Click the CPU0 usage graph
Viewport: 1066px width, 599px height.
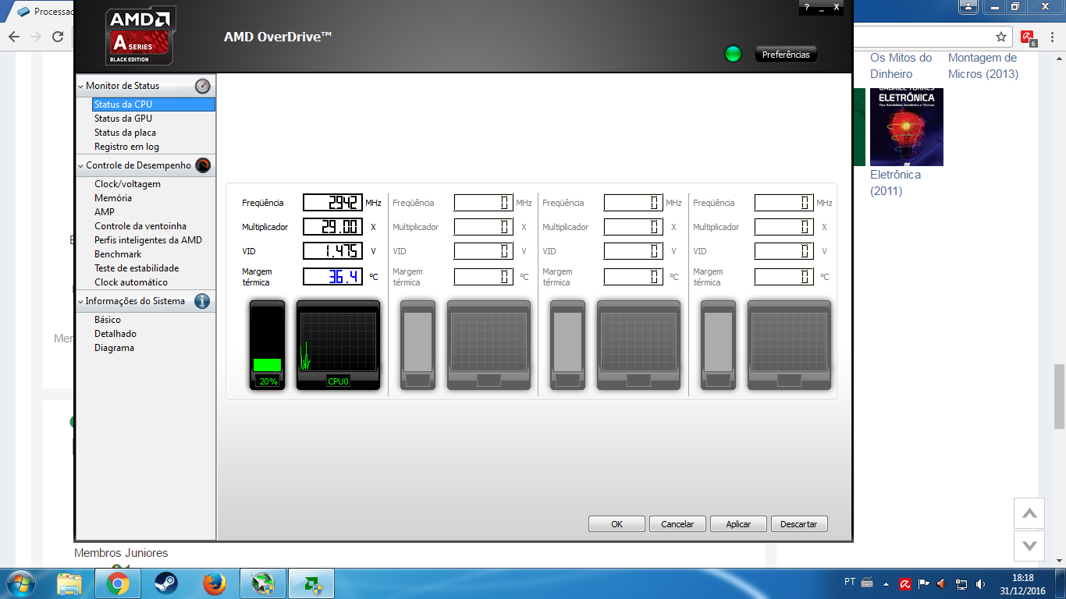[x=338, y=345]
